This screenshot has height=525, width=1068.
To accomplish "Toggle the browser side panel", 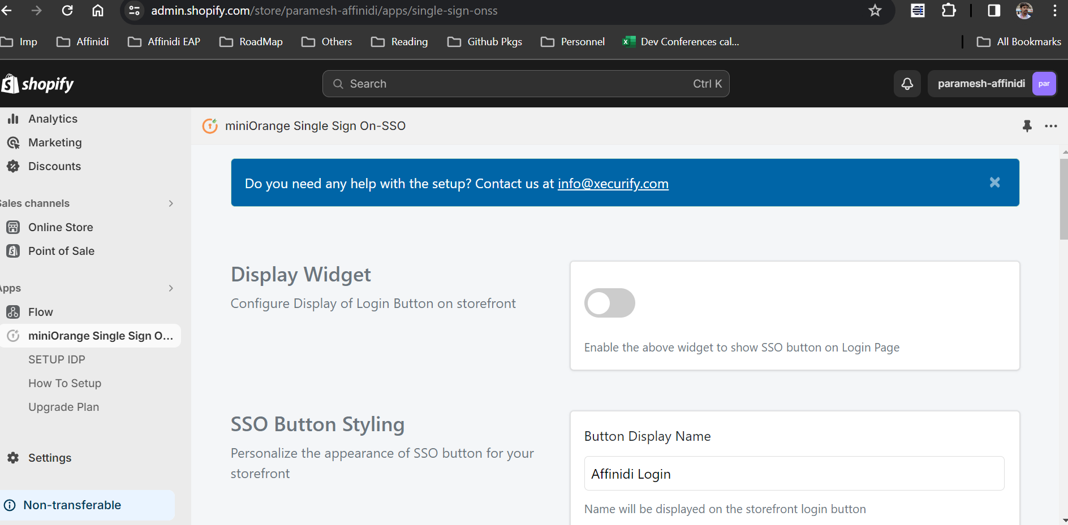I will coord(994,11).
